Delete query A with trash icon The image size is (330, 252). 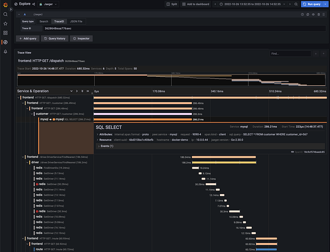319,15
